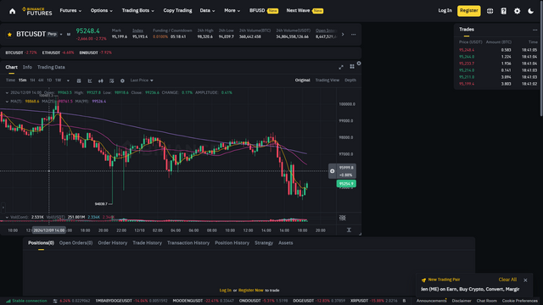Open the Options menu dropdown
Image resolution: width=543 pixels, height=305 pixels.
coord(102,11)
